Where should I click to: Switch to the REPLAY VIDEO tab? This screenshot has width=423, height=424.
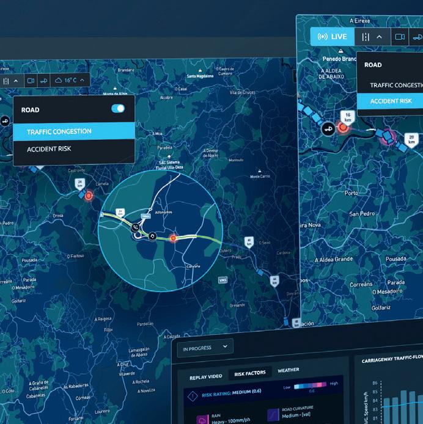(x=205, y=377)
